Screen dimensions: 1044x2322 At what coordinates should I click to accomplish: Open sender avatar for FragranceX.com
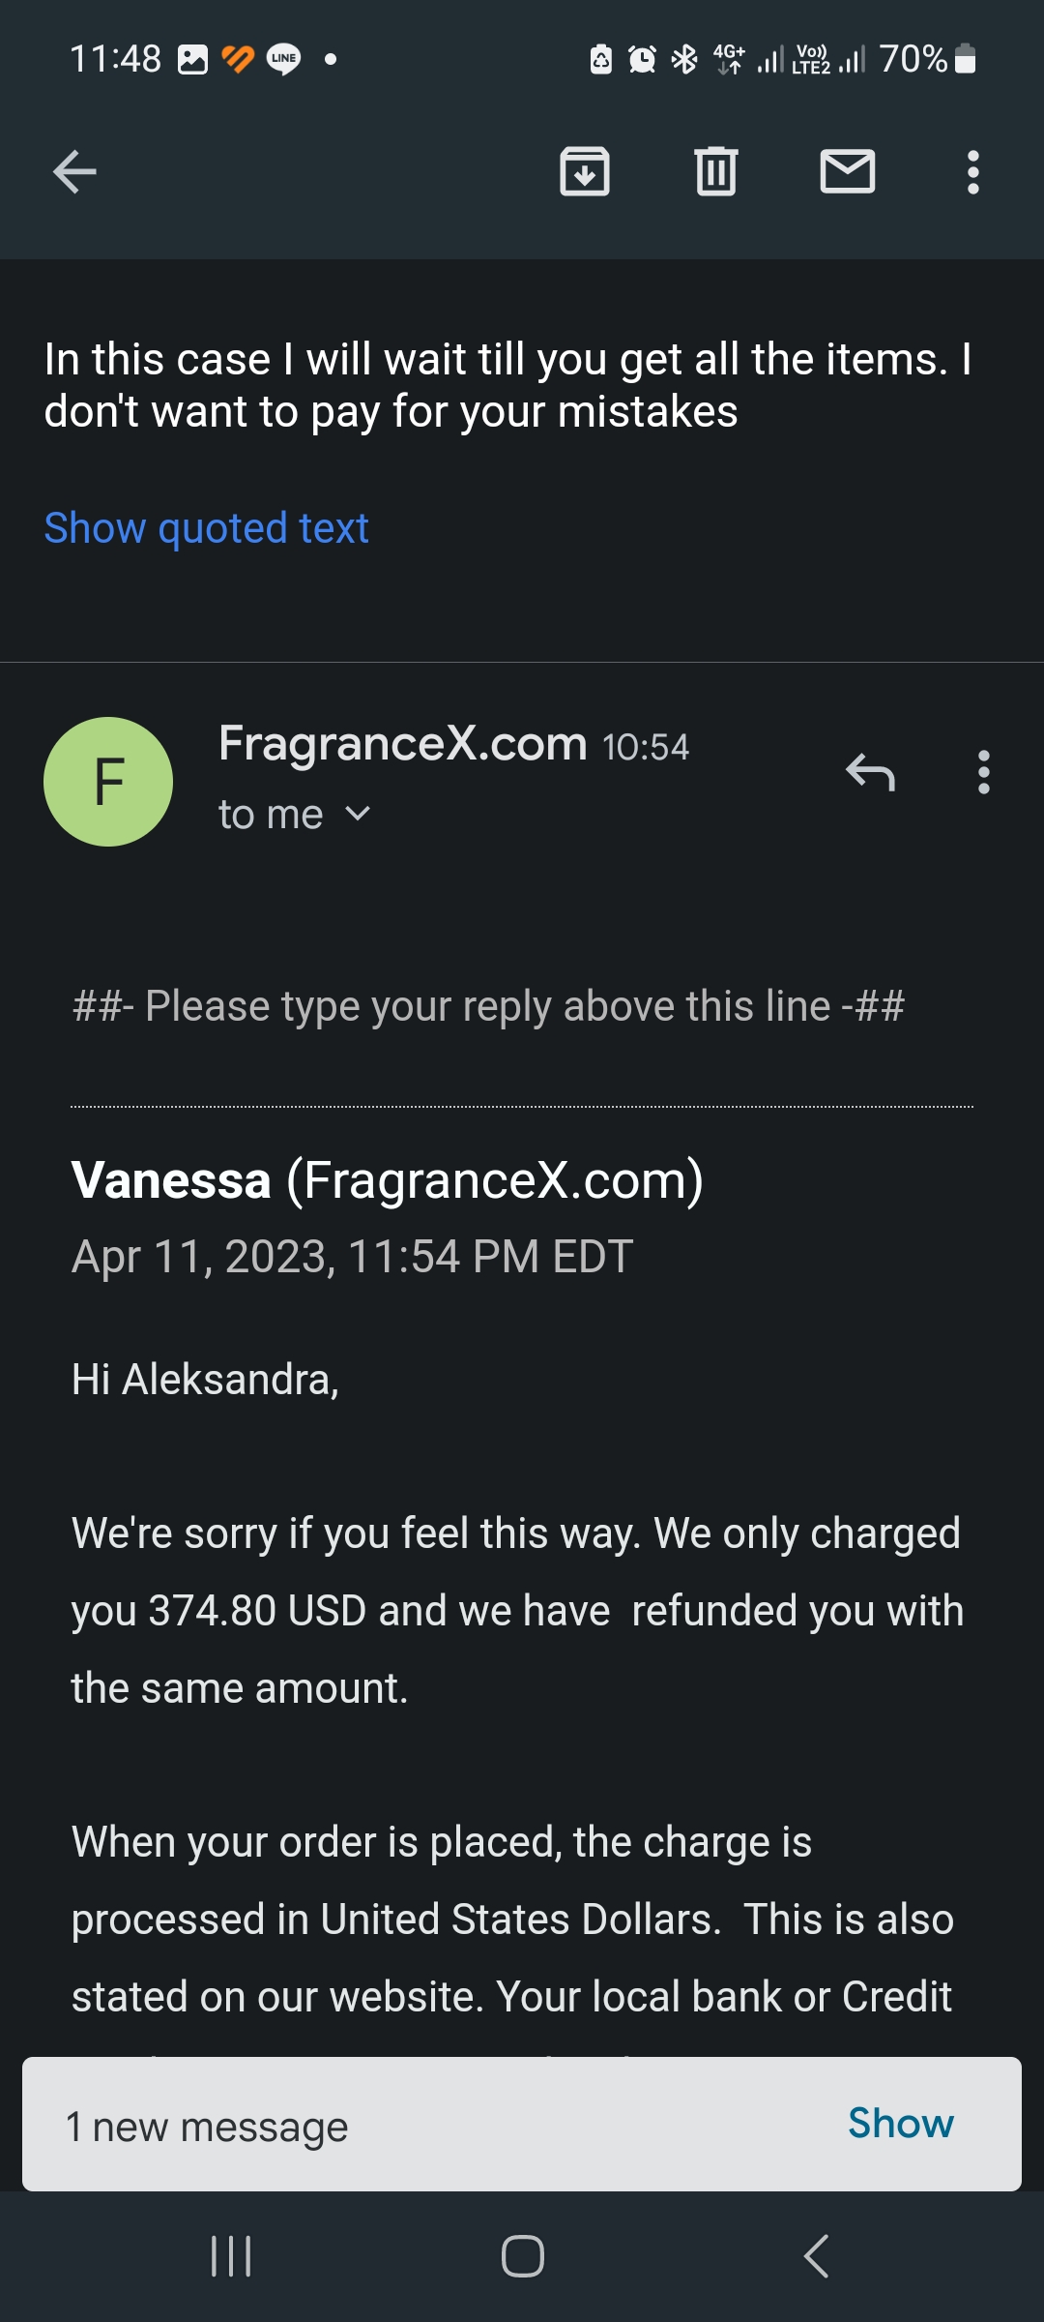click(107, 781)
